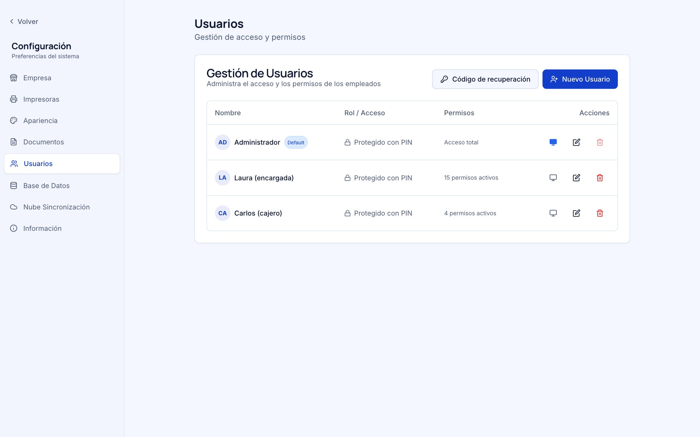Click the 'Acceso total' permissions text
700x437 pixels.
(461, 142)
